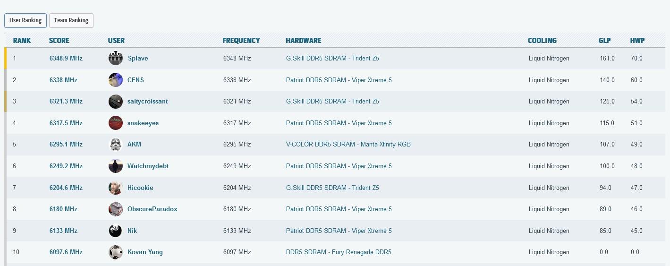This screenshot has width=670, height=266.
Task: Click ObscureParadox avatar thumbnail
Action: 116,209
